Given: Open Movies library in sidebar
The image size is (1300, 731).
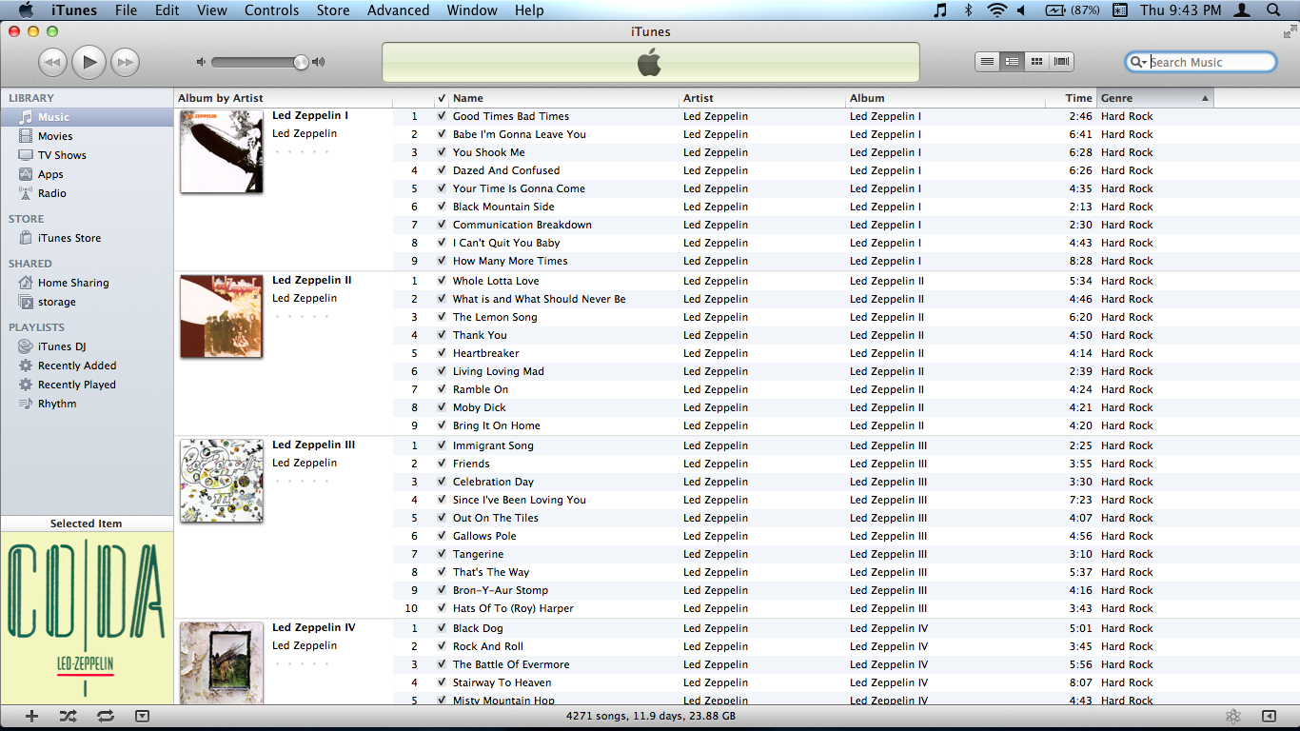Looking at the screenshot, I should coord(87,136).
